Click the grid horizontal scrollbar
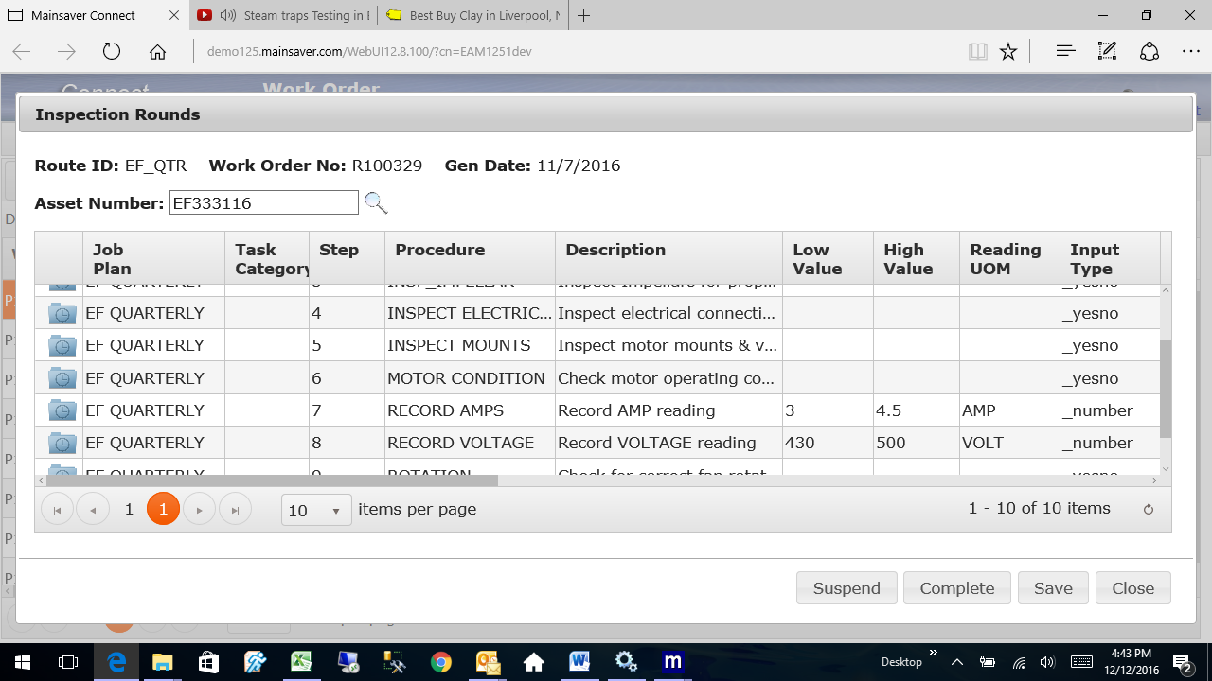Screen dimensions: 1212x681 click(284, 480)
